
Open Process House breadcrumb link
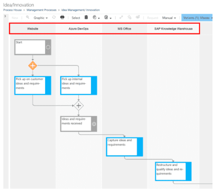point(13,10)
